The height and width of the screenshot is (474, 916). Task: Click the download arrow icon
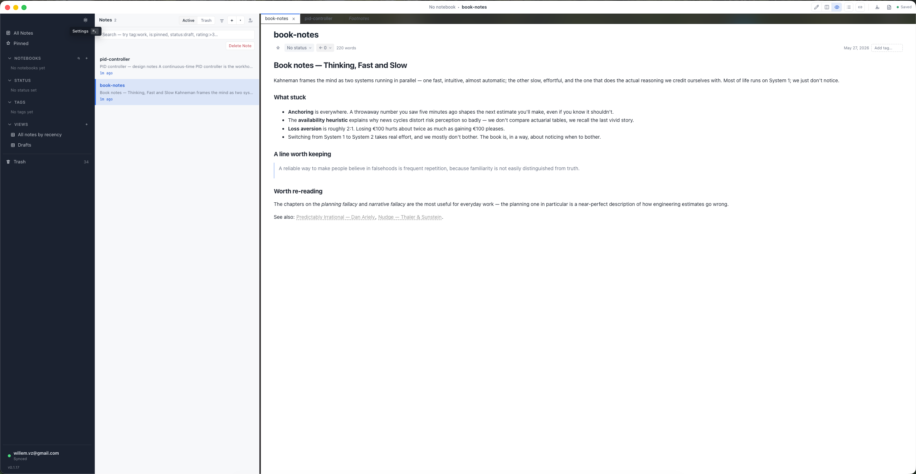coord(877,7)
